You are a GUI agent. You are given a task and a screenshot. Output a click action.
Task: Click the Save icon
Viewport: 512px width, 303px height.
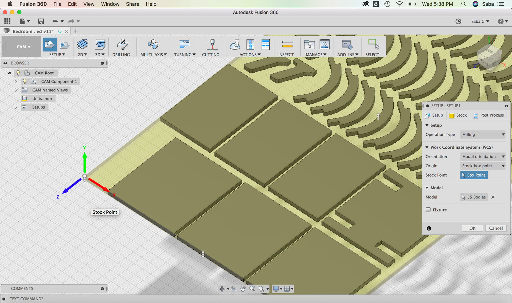tap(41, 21)
